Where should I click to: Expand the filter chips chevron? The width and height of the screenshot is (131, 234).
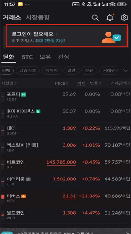(126, 70)
